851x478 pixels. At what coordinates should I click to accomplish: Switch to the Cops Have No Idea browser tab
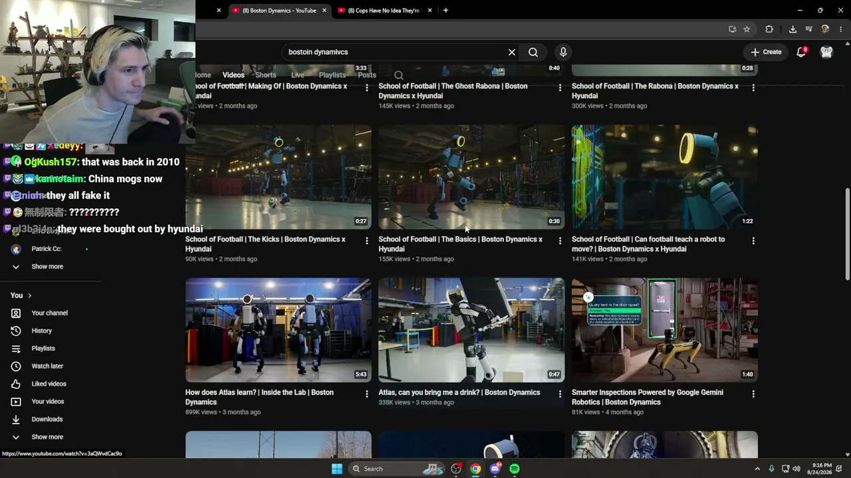pos(384,11)
